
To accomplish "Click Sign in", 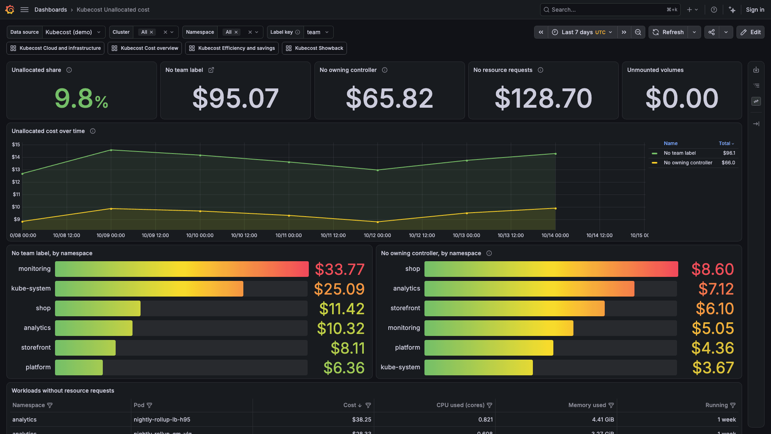I will [755, 10].
